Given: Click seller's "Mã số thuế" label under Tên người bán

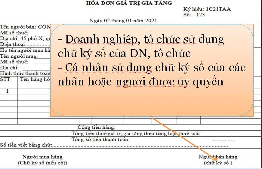Looking at the screenshot, I should [14, 33].
